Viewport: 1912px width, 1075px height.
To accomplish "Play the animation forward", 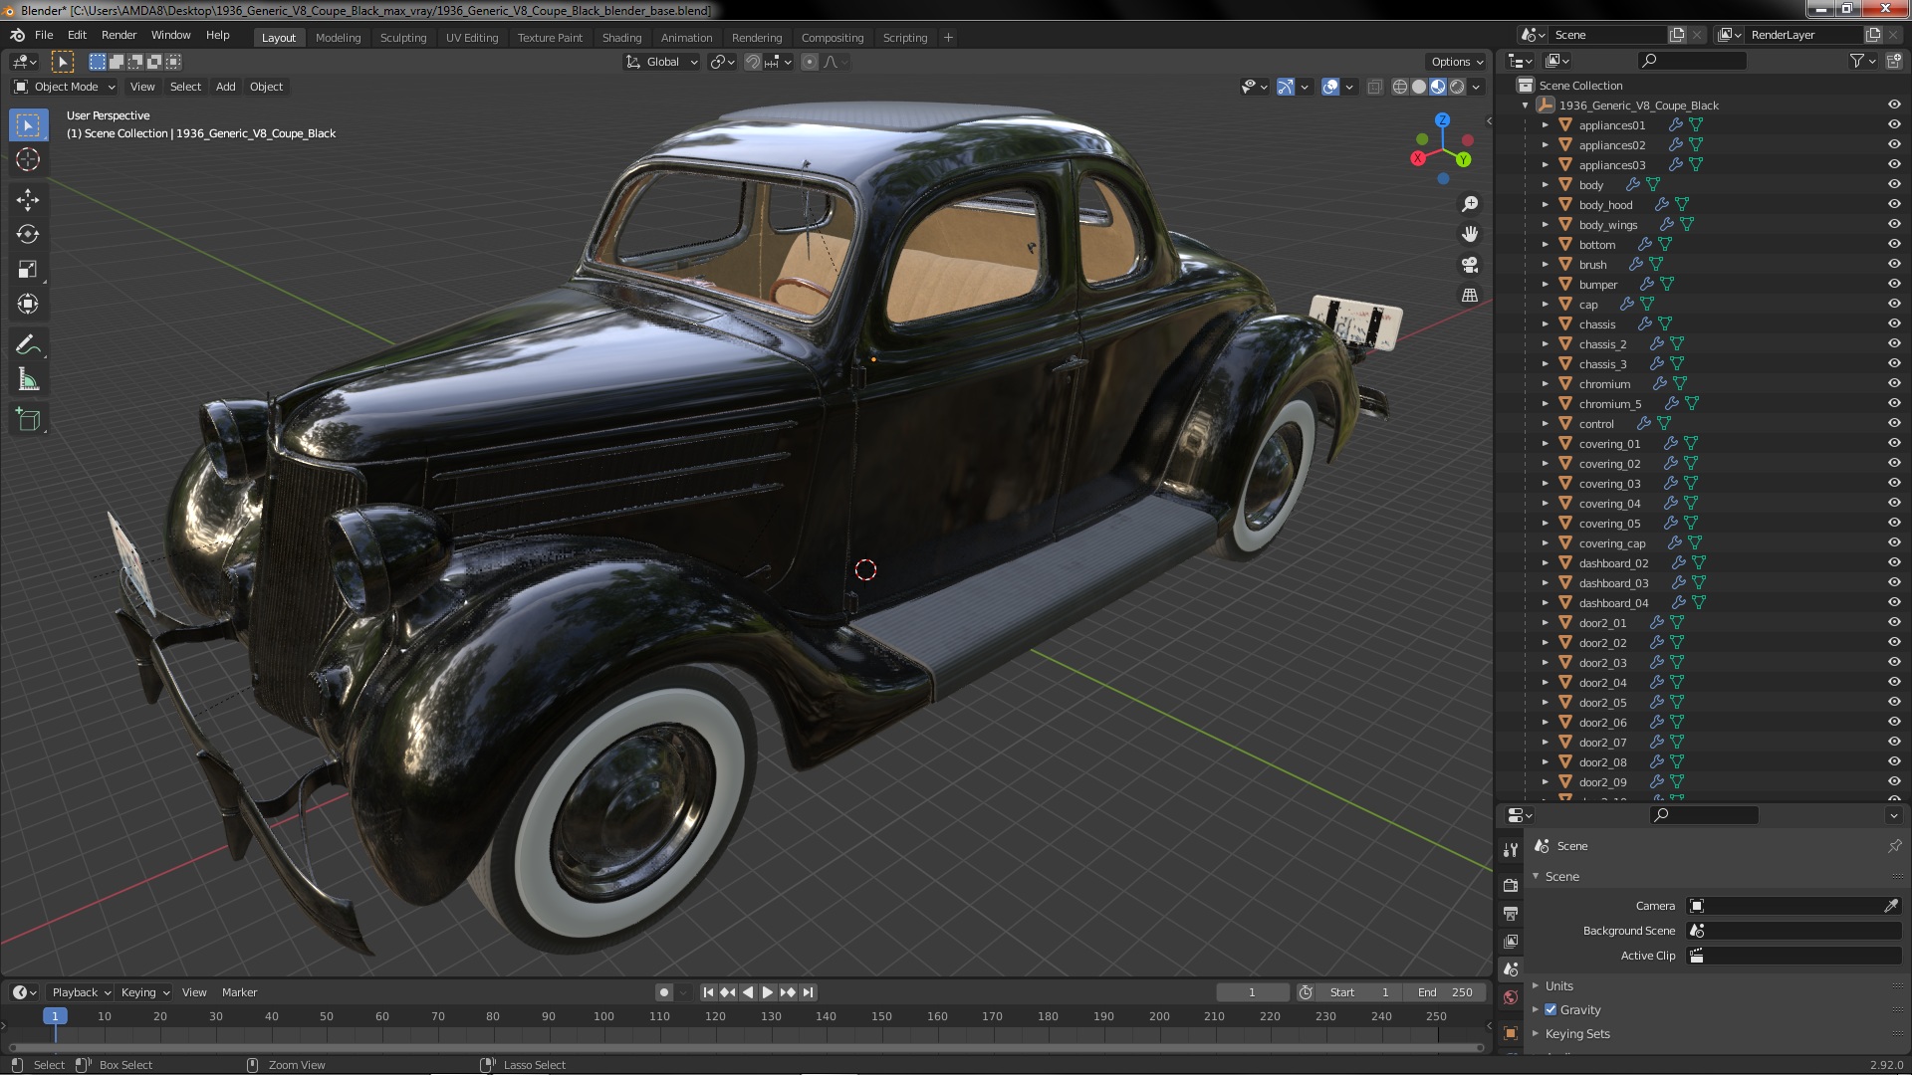I will [767, 992].
